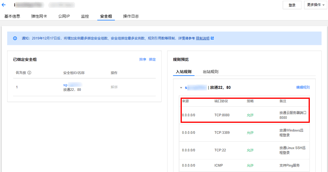Image resolution: width=328 pixels, height=172 pixels.
Task: Click external link icon after 限制说明
Action: [x=212, y=39]
